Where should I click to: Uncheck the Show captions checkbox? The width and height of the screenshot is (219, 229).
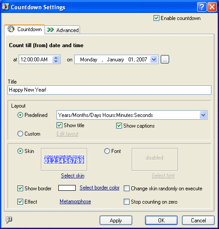point(119,126)
